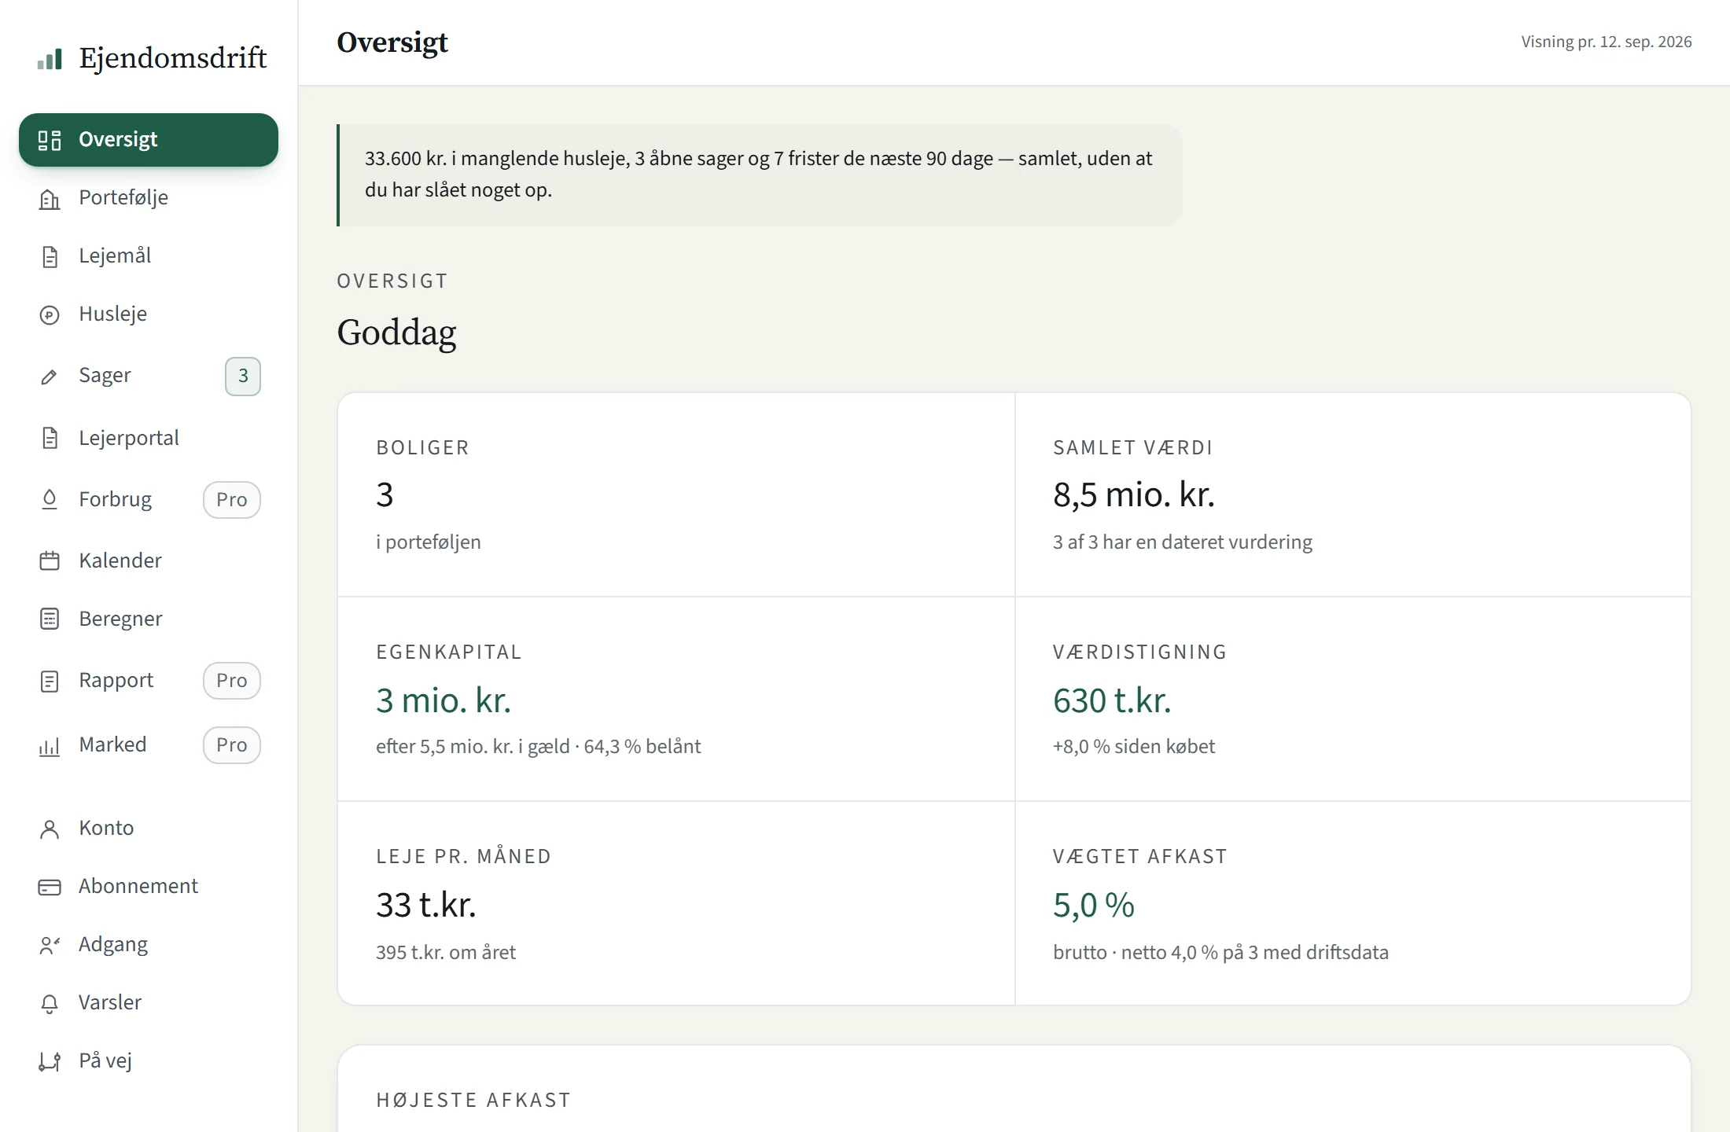
Task: Click the Lejerportal document icon
Action: [50, 438]
